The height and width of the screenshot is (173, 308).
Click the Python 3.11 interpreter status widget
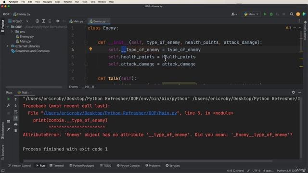tap(288, 171)
